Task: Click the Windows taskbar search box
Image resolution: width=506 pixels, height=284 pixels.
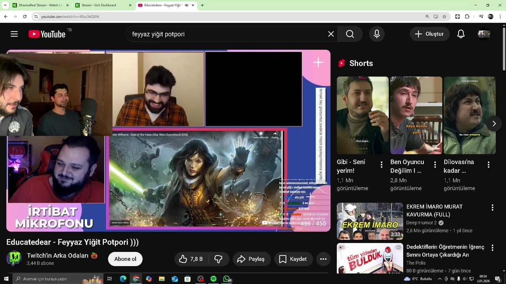Action: [x=58, y=279]
